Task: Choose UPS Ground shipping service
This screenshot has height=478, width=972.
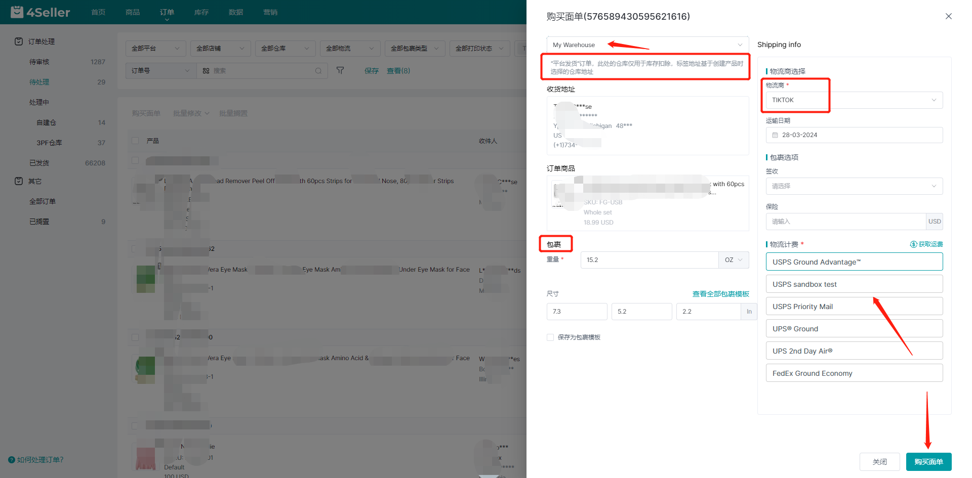Action: point(854,329)
